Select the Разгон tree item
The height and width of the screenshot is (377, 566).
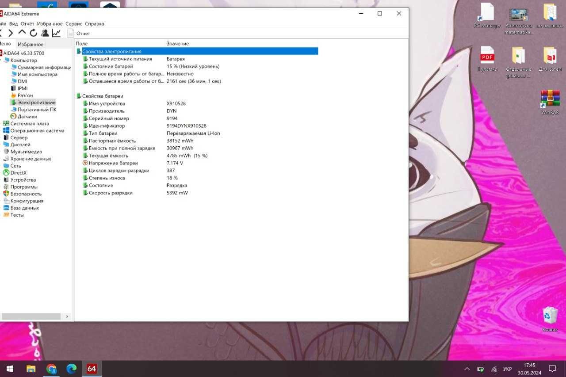22,95
